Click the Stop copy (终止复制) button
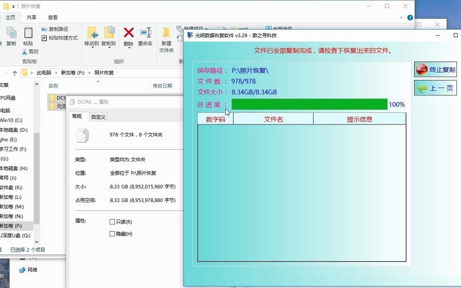Viewport: 461px width, 288px height. pos(435,70)
